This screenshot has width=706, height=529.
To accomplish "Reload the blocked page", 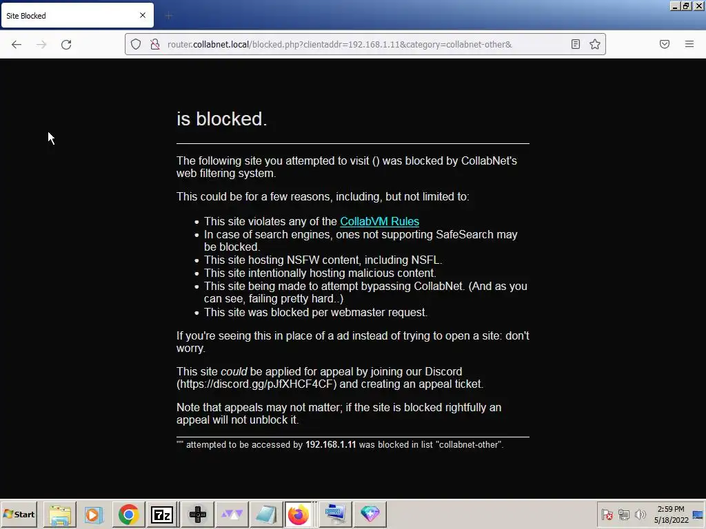I will 66,45.
